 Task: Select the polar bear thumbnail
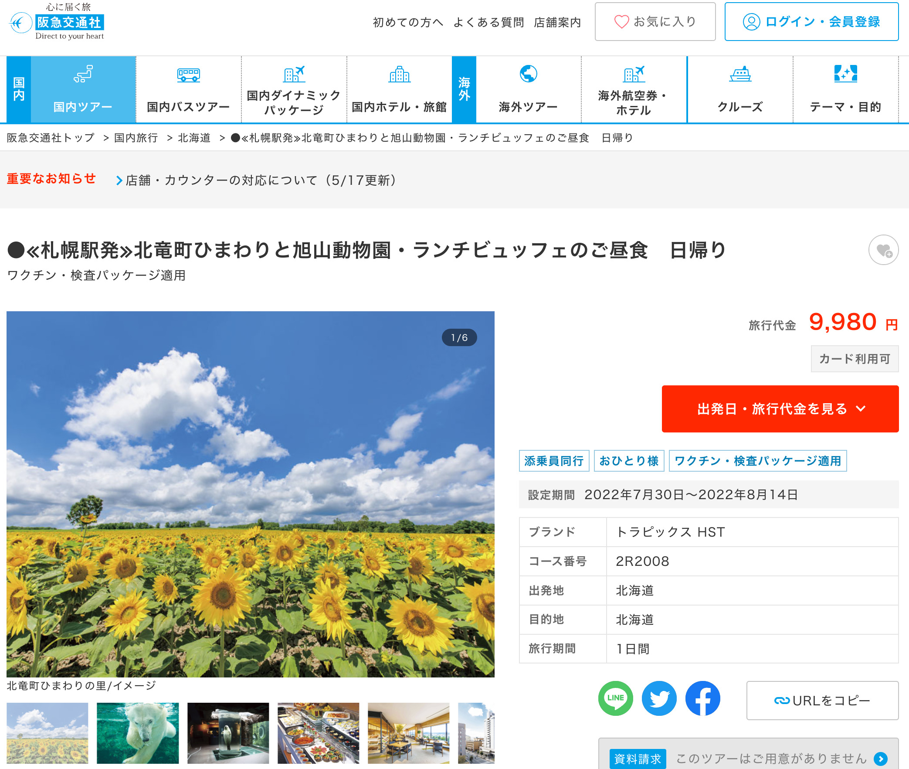click(138, 733)
